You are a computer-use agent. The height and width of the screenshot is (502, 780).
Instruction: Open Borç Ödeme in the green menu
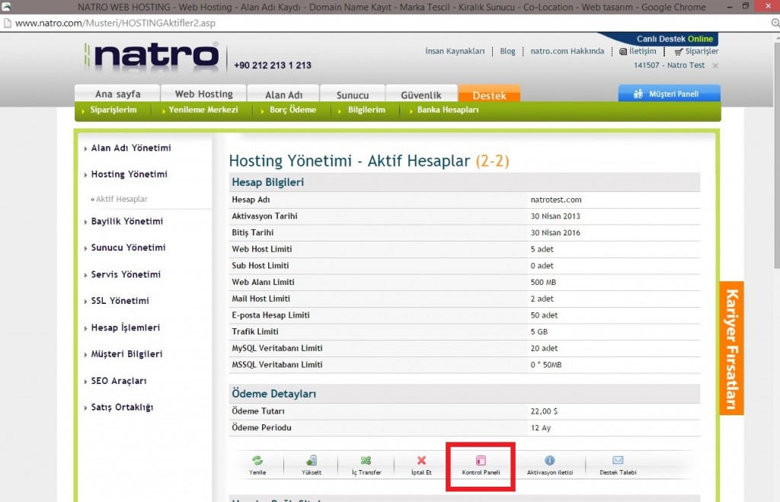point(292,110)
